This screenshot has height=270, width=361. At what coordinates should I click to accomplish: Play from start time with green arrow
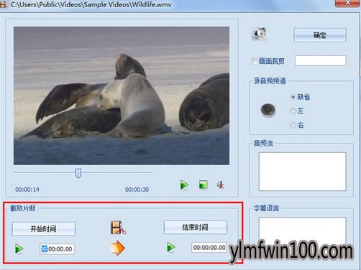click(x=19, y=248)
